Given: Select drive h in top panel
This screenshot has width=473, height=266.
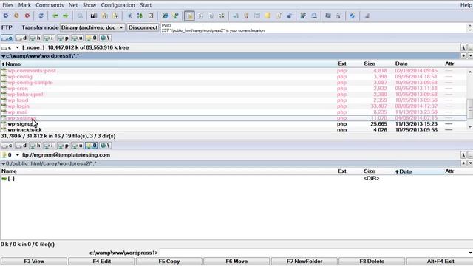Looking at the screenshot, I should pos(35,38).
